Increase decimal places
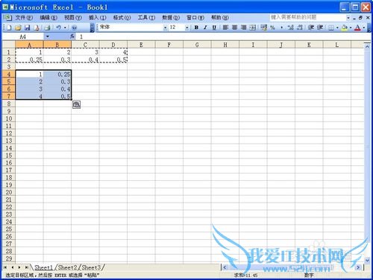The image size is (373, 280). point(291,28)
